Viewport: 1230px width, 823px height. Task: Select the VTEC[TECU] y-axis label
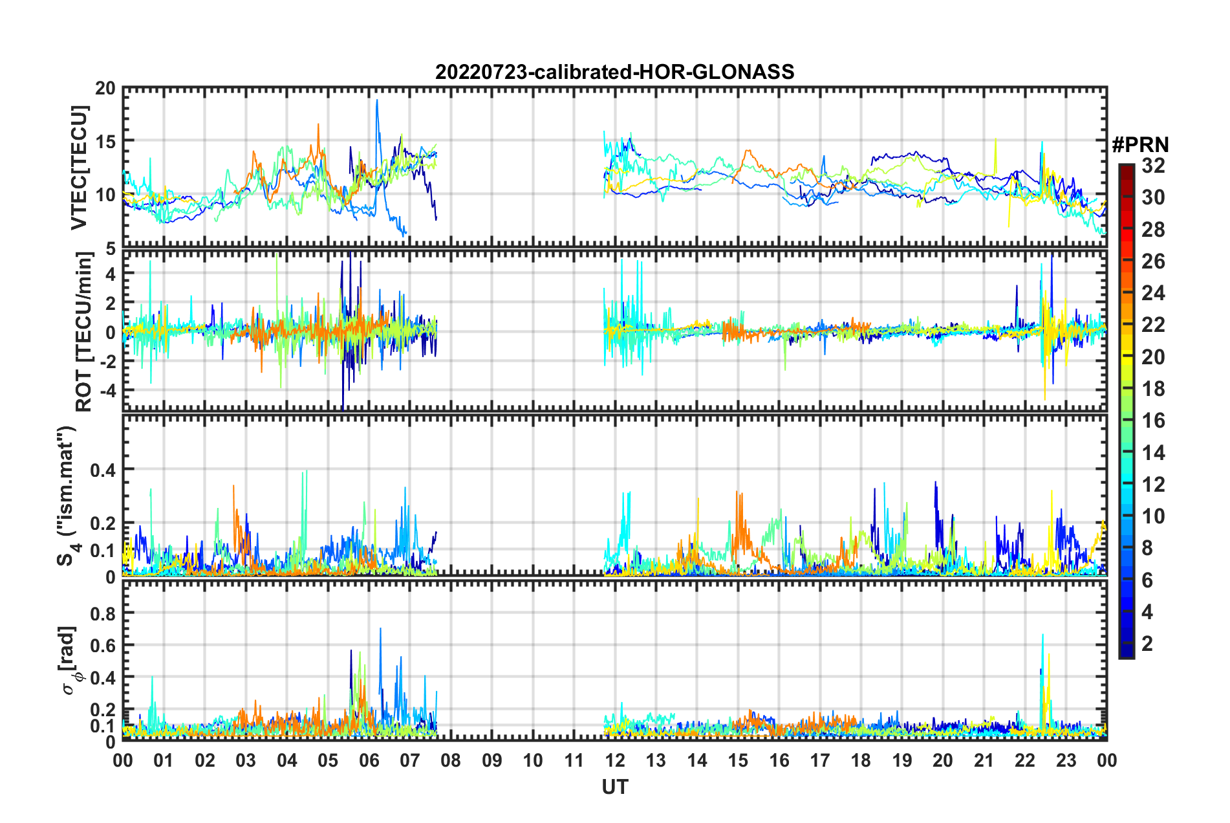[x=79, y=168]
